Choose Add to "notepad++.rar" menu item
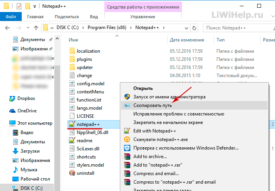Screen dimensions: 275x191 pyautogui.click(x=194, y=165)
